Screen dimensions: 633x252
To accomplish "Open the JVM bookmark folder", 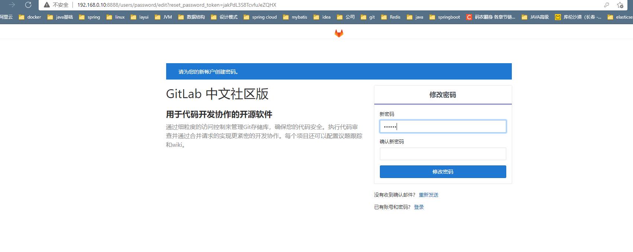I will 164,17.
